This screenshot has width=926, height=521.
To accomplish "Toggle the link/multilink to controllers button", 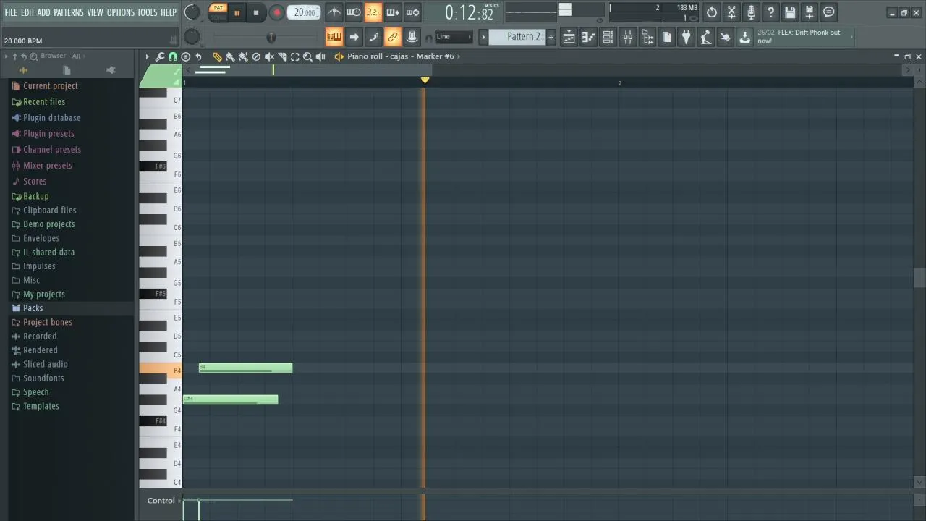I will (x=393, y=37).
